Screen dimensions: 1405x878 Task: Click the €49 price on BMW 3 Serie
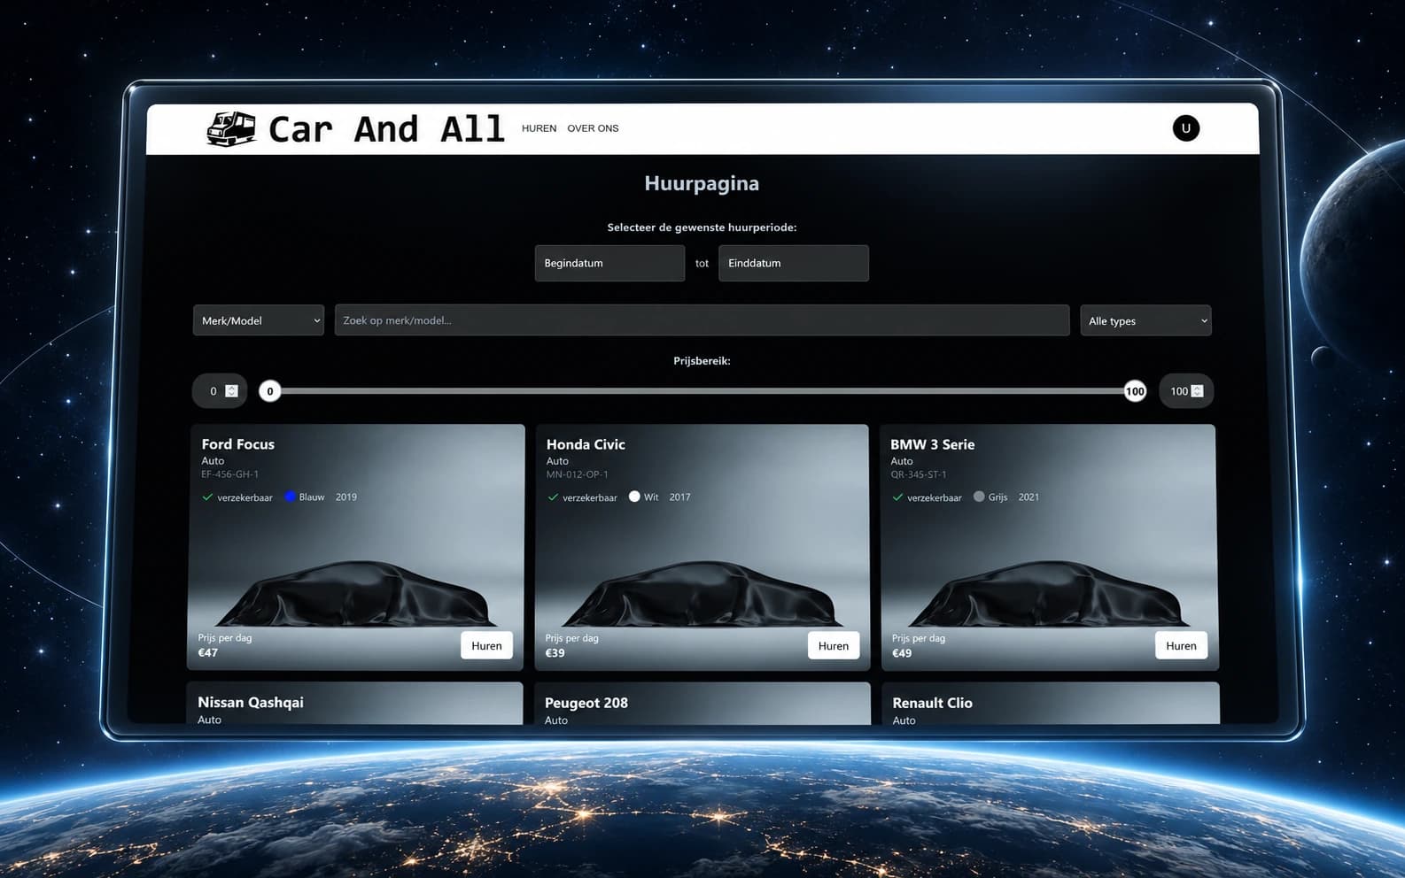(902, 652)
